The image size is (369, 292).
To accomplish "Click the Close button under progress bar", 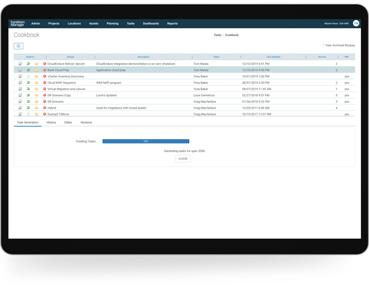I will pos(183,158).
